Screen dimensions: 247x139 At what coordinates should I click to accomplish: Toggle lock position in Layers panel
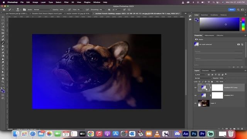[206, 81]
